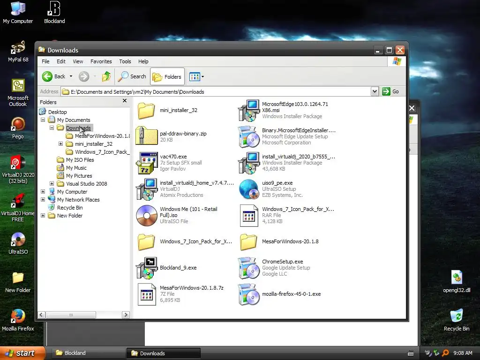This screenshot has width=480, height=360.
Task: Select My ISO Files in folder tree
Action: (x=75, y=160)
